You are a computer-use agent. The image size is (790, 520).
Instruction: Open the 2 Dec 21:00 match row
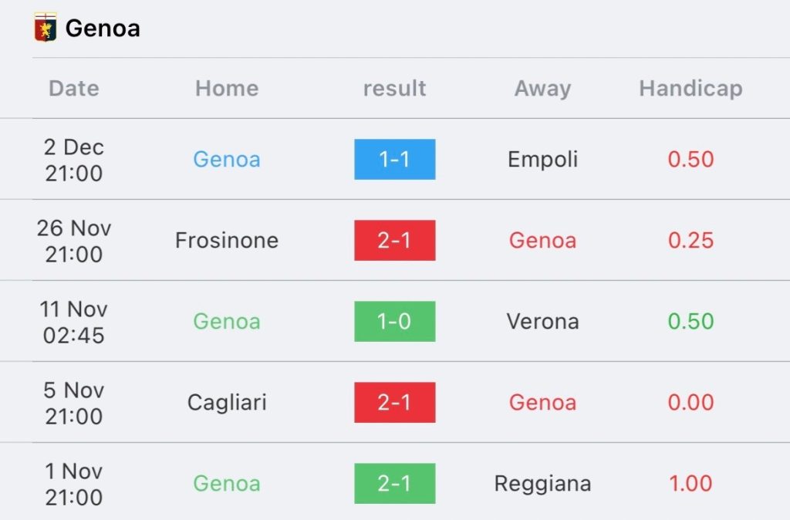395,159
